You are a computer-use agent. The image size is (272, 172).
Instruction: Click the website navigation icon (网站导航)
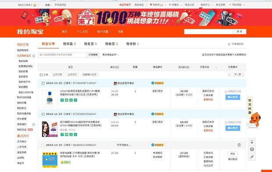pyautogui.click(x=230, y=5)
